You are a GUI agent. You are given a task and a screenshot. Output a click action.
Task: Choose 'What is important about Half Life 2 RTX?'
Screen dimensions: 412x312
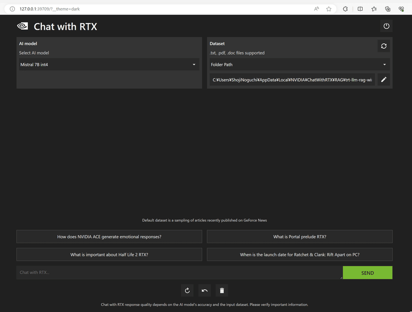109,254
